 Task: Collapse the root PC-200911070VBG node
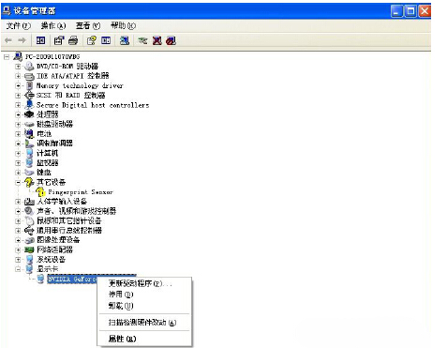7,57
